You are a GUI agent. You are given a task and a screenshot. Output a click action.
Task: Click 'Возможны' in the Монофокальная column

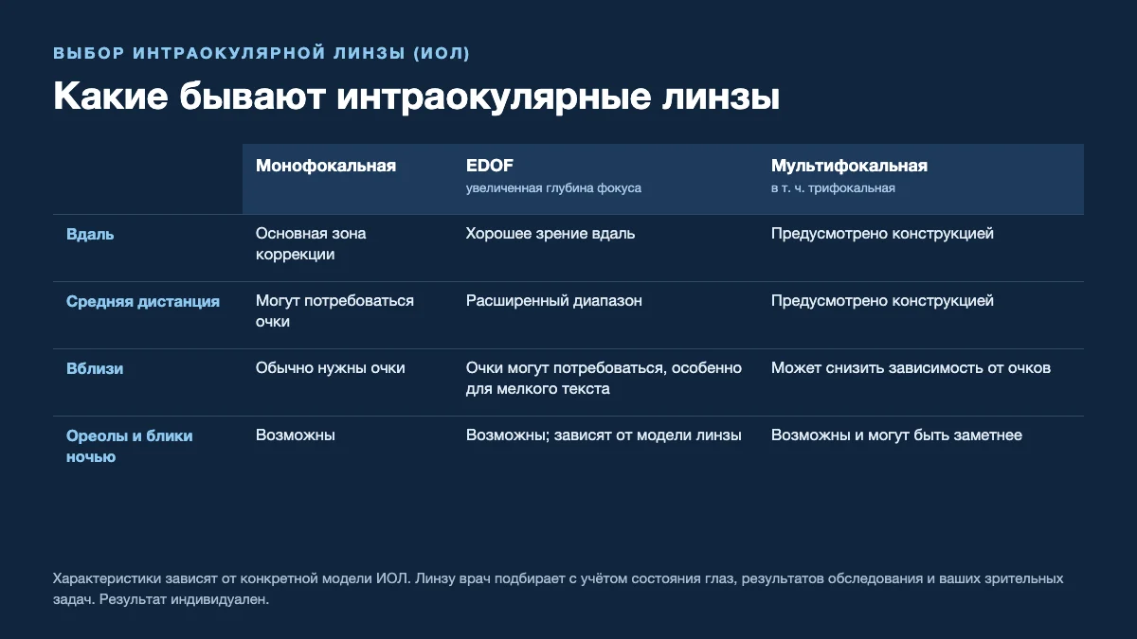(296, 435)
